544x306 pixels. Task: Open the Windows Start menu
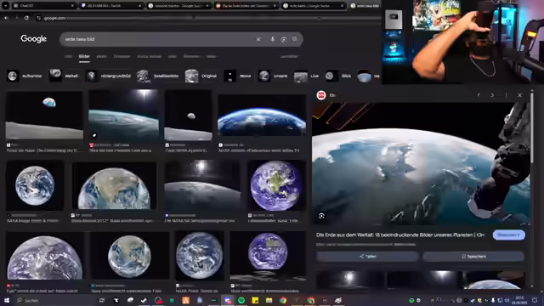[7, 300]
